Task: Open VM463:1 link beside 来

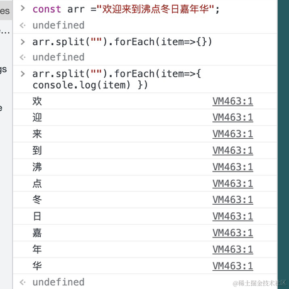Action: [232, 134]
